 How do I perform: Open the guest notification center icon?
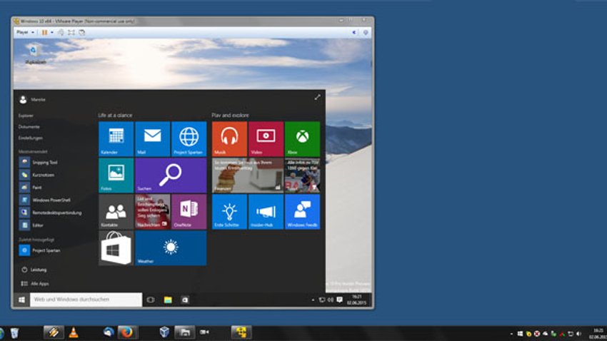pyautogui.click(x=339, y=300)
